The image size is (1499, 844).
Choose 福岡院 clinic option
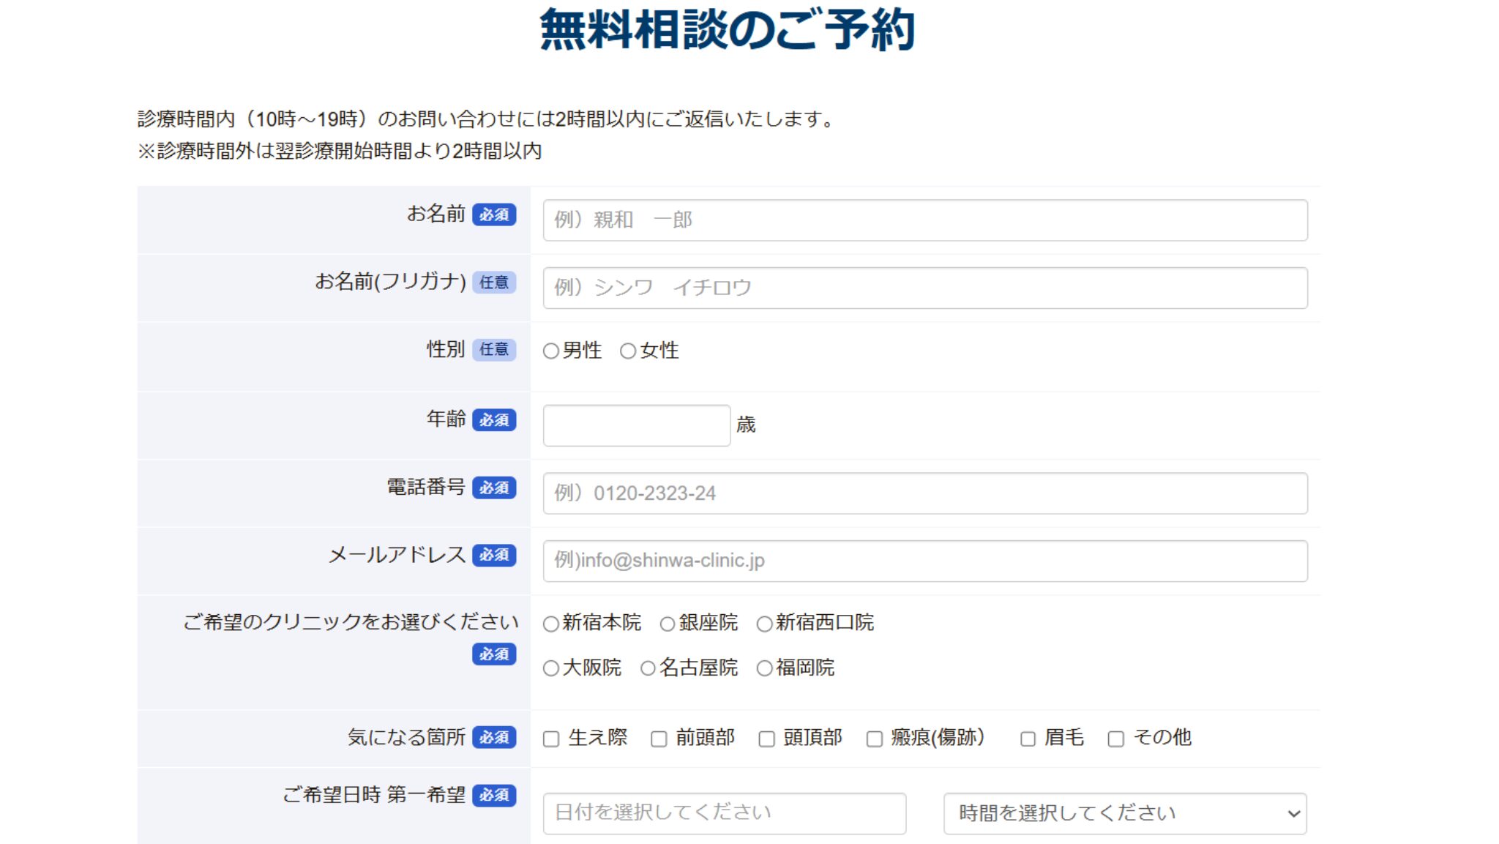(765, 668)
